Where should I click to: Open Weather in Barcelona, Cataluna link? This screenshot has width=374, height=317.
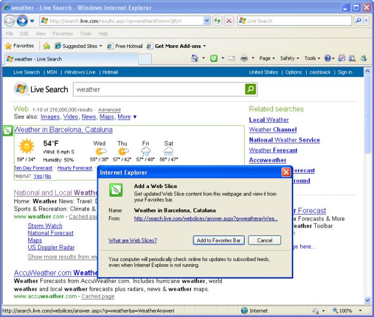[63, 129]
